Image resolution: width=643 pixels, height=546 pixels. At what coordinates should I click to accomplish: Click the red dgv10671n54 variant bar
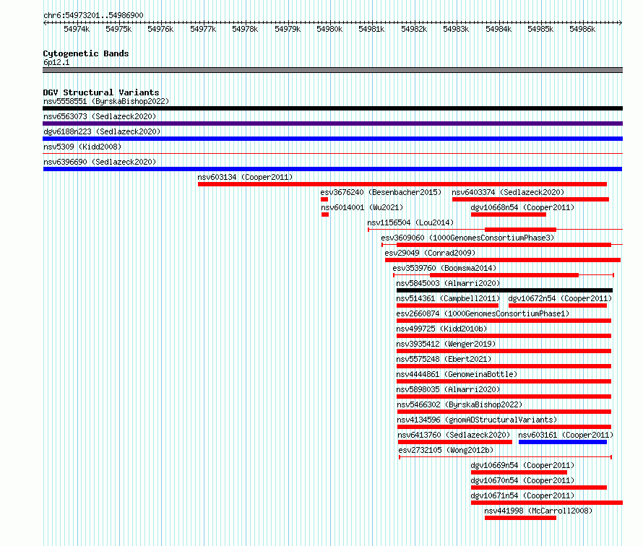(547, 503)
